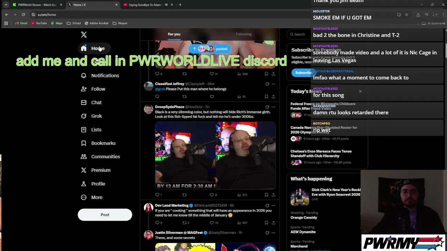Open Premium from the X sidebar
This screenshot has width=447, height=251.
pos(96,170)
